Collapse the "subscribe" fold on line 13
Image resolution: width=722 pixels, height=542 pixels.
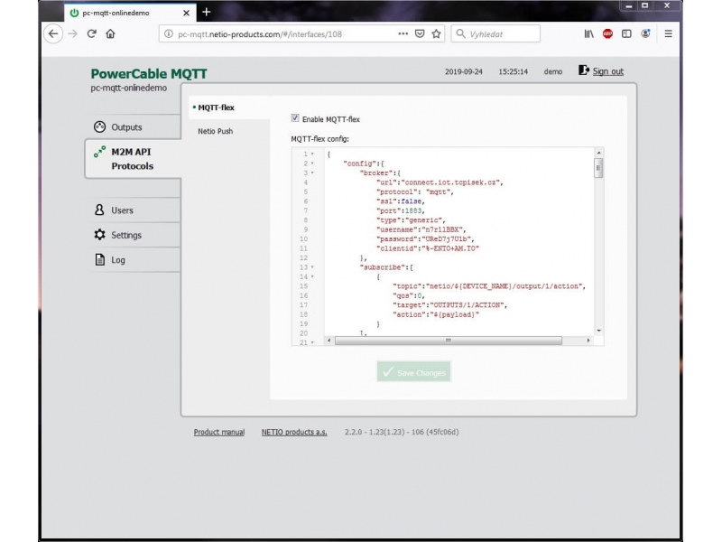point(312,266)
